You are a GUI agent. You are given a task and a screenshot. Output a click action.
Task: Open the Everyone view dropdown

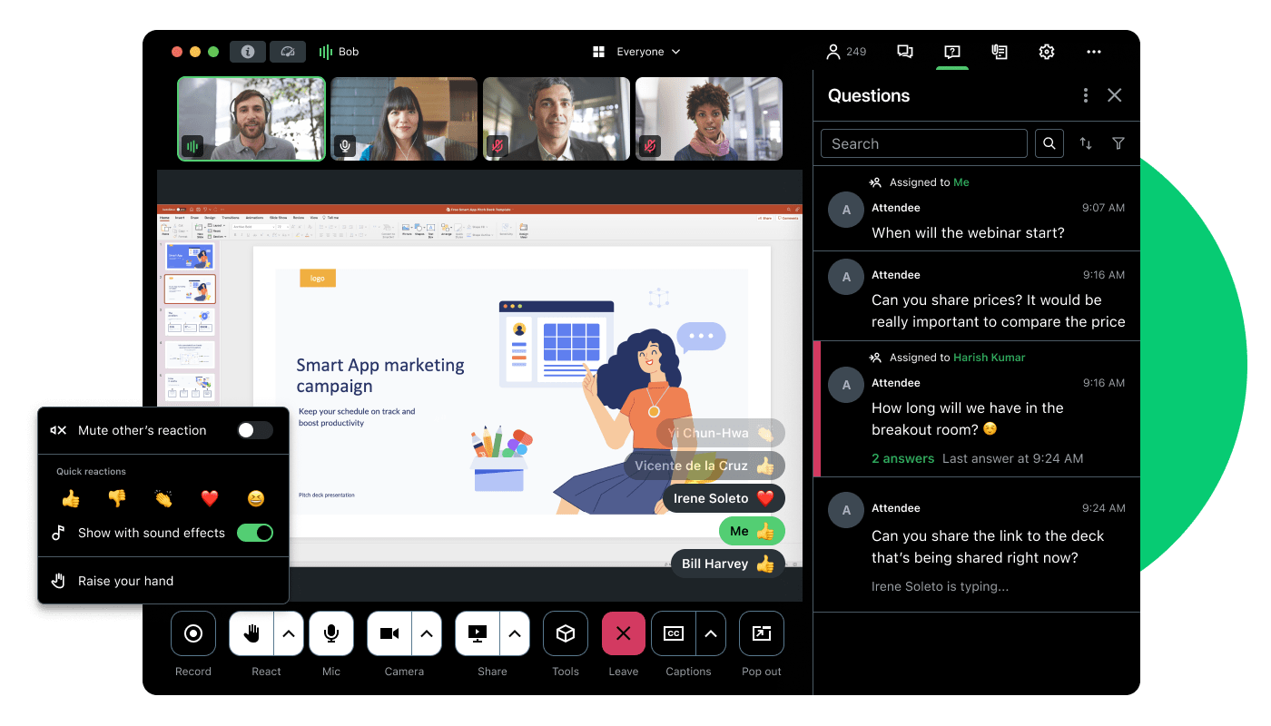click(636, 52)
